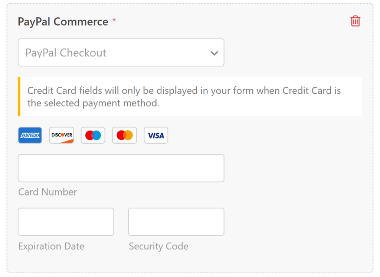Click inside the Card Number input field

(x=121, y=168)
